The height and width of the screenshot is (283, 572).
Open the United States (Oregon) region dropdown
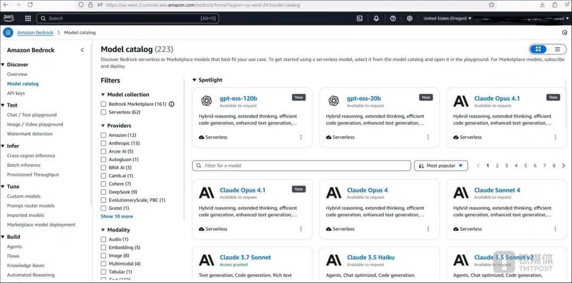[x=448, y=18]
